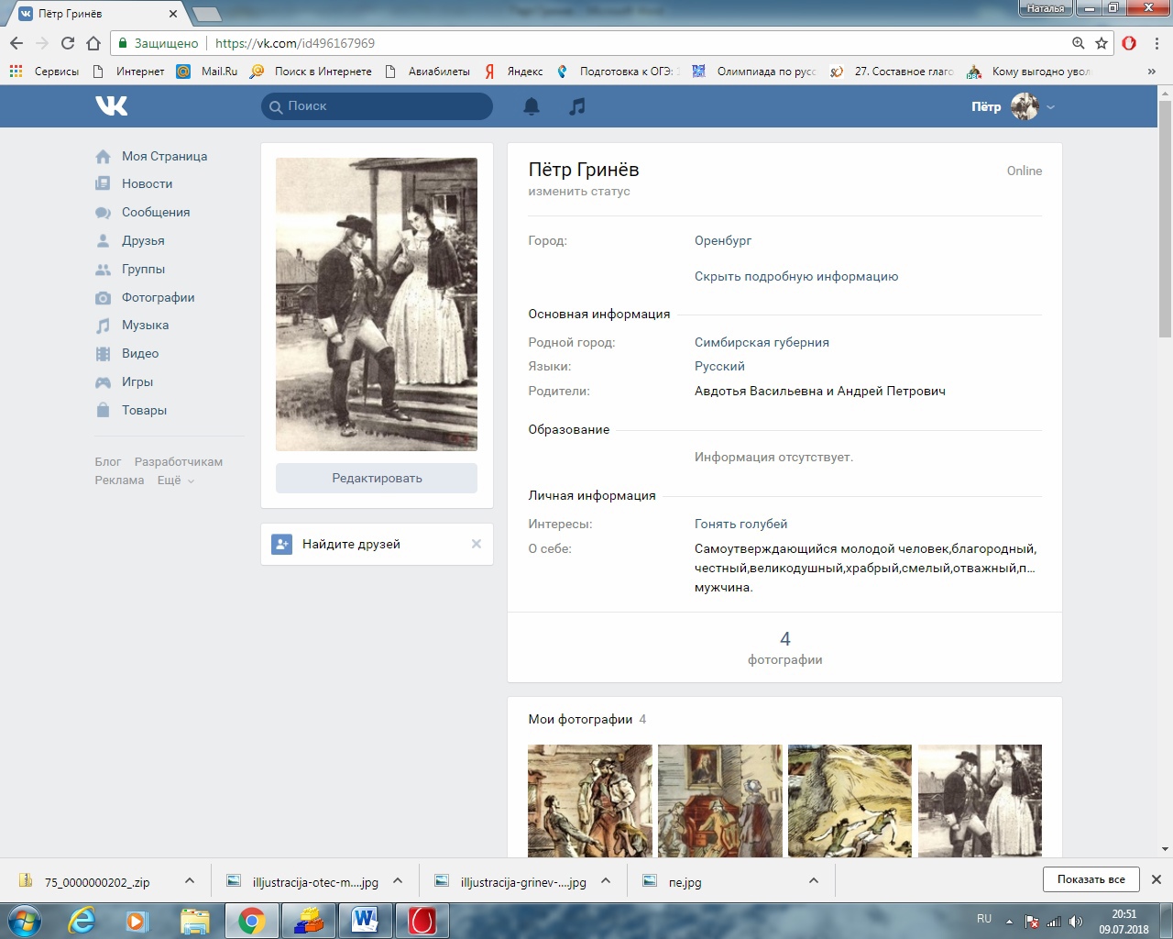Click the Новости sidebar icon

pyautogui.click(x=103, y=184)
